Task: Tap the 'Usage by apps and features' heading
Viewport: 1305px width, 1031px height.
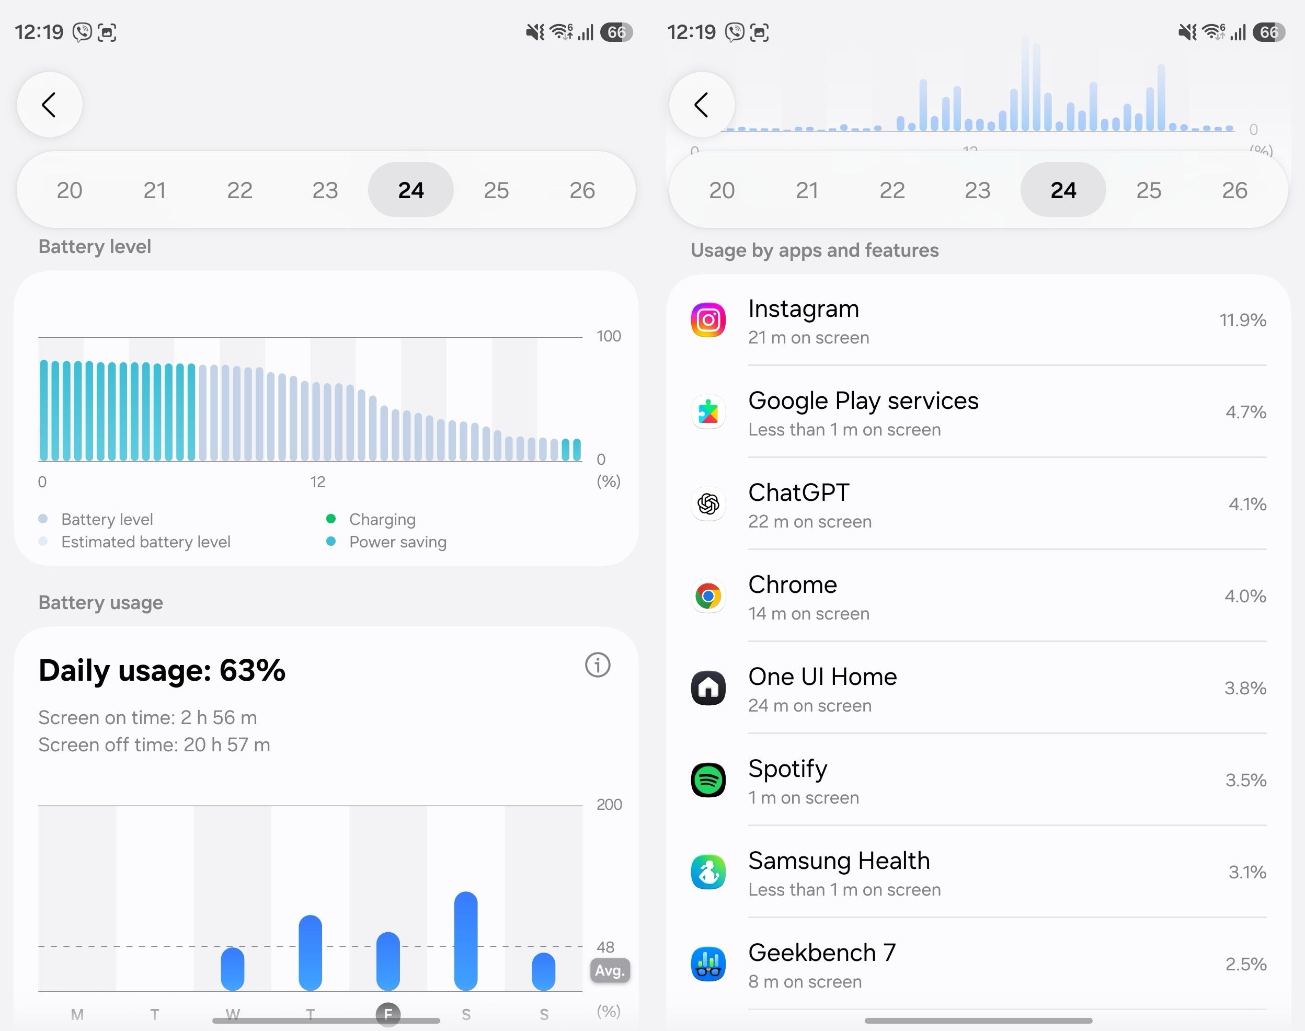Action: point(815,250)
